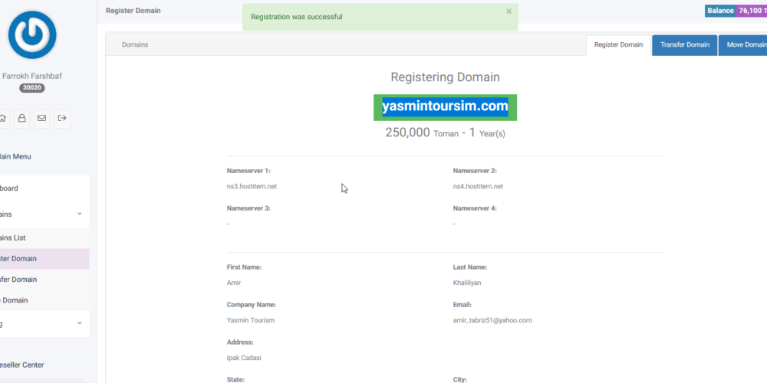
Task: Open Domains List in the sidebar
Action: [14, 238]
